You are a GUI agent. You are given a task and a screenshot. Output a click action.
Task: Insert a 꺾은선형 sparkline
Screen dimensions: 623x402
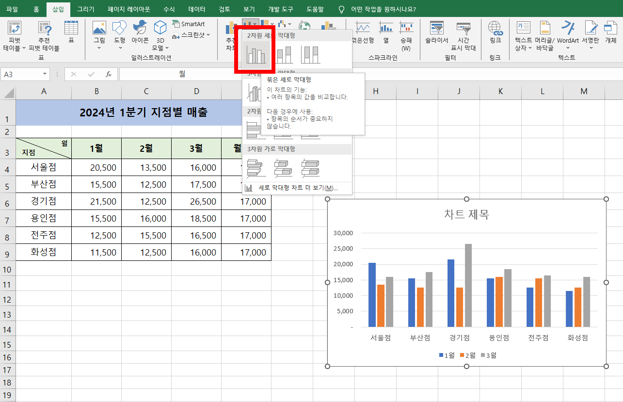click(362, 32)
